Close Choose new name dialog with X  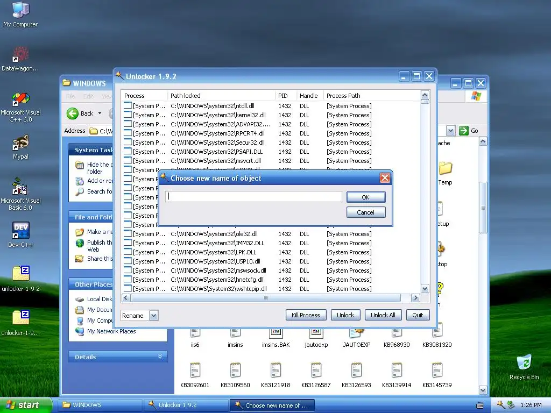pos(385,177)
